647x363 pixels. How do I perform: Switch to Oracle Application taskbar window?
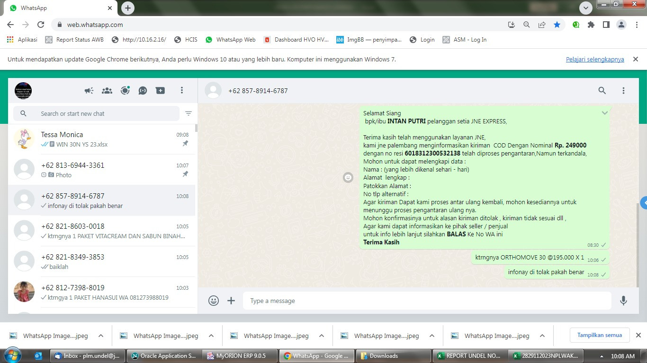point(164,356)
